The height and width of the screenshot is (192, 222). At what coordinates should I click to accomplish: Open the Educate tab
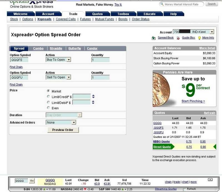tap(149, 14)
